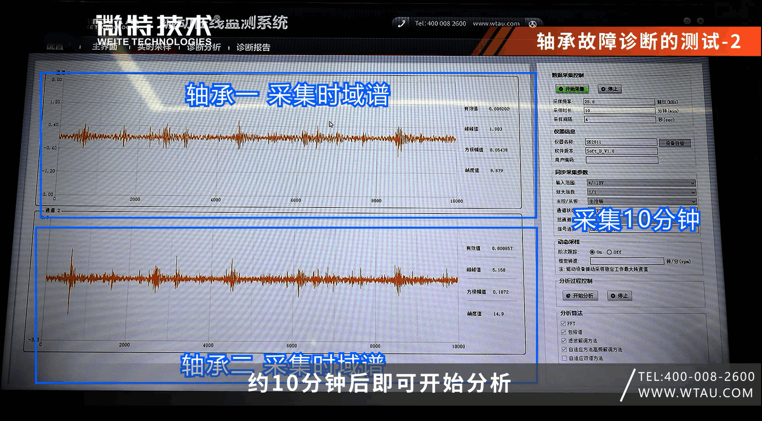Disable the FFT analysis checkbox
This screenshot has height=421, width=762.
pyautogui.click(x=564, y=324)
